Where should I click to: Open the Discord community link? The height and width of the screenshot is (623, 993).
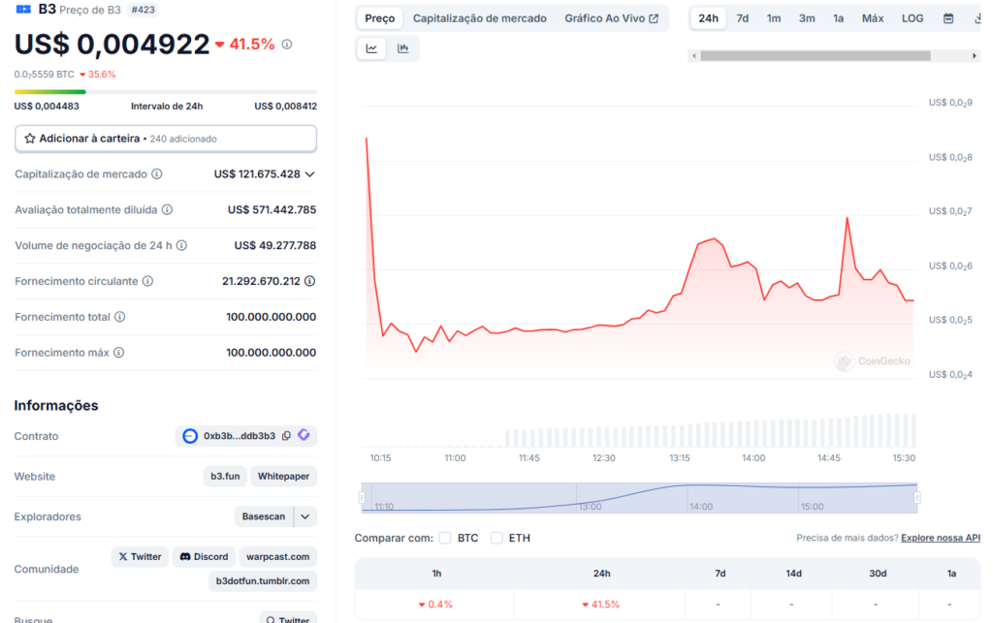[x=204, y=556]
